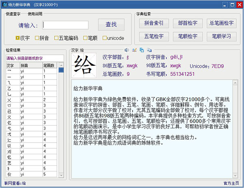Select the 以 row in results

point(31,146)
